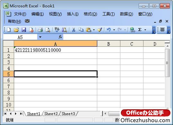Select column A header
The width and height of the screenshot is (173, 125).
pyautogui.click(x=56, y=44)
